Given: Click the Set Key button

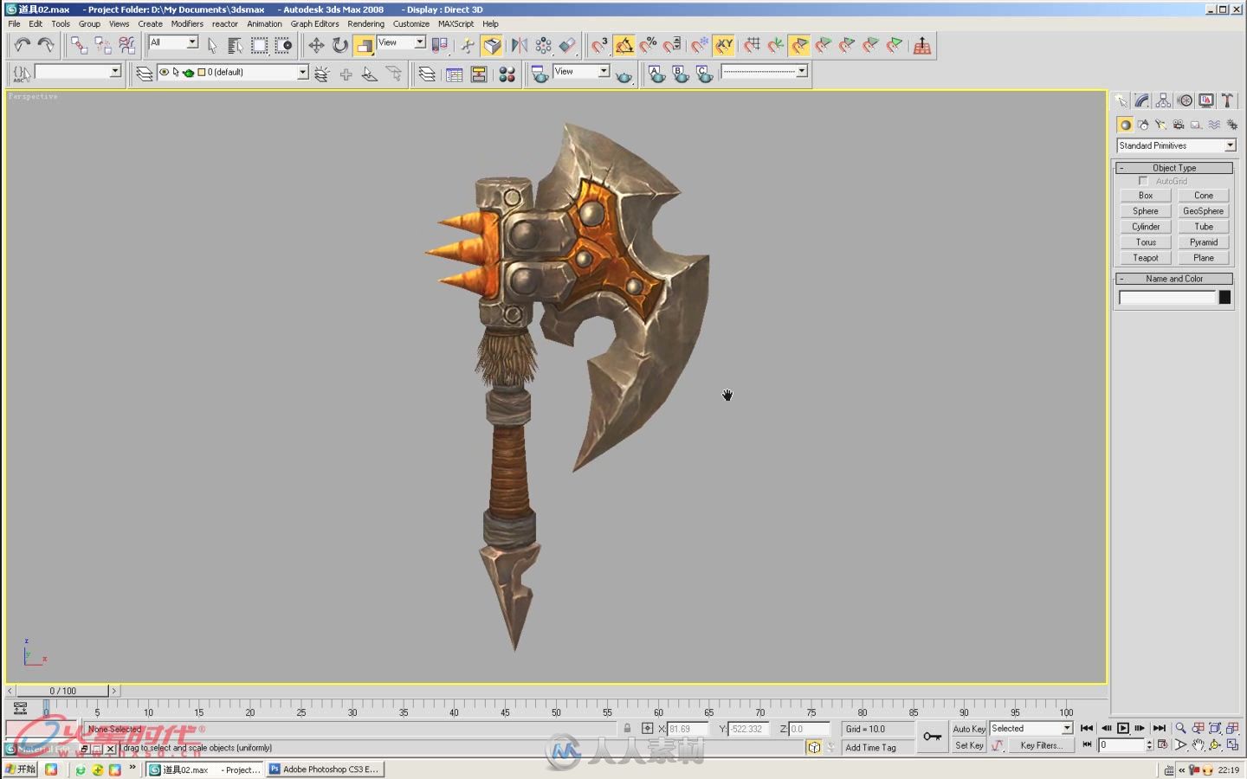Looking at the screenshot, I should (969, 745).
